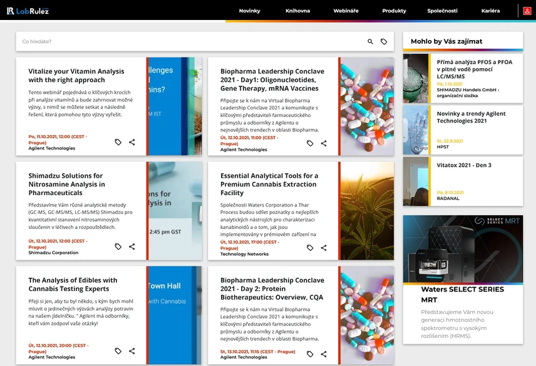Image resolution: width=536 pixels, height=366 pixels.
Task: Click the search magnifier icon
Action: 370,41
